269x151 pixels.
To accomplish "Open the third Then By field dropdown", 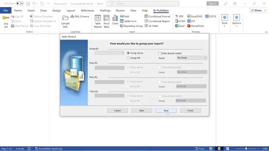I will (x=109, y=96).
